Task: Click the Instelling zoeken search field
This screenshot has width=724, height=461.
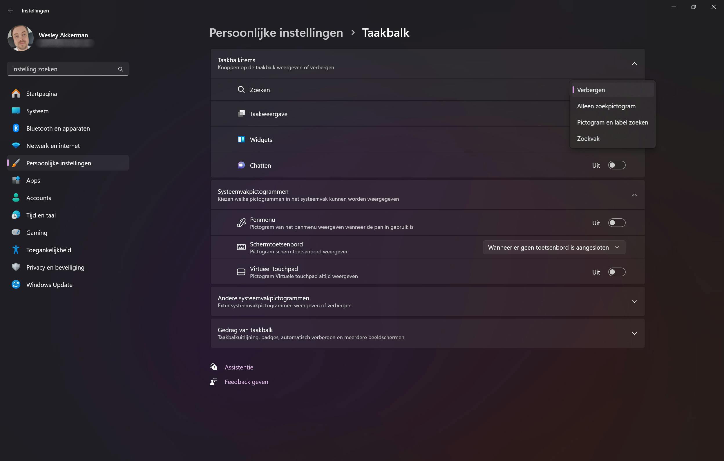Action: point(61,69)
